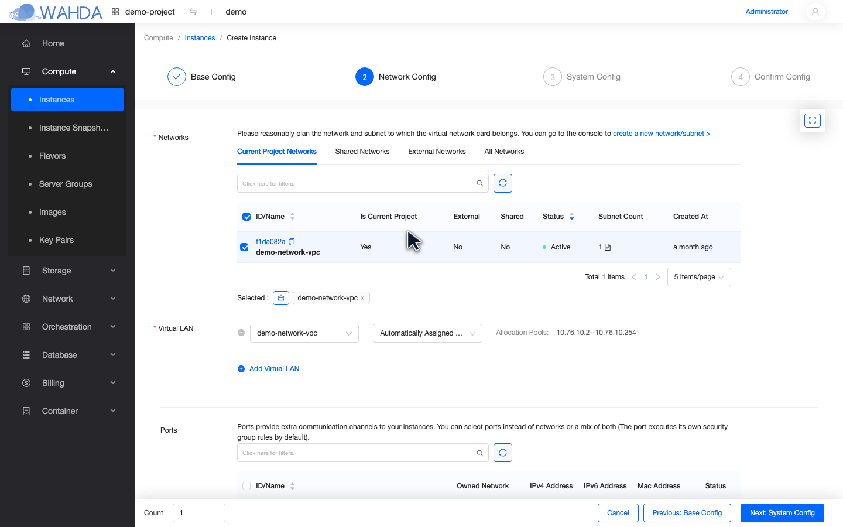Expand the Network menu chevron
843x527 pixels.
click(x=113, y=299)
